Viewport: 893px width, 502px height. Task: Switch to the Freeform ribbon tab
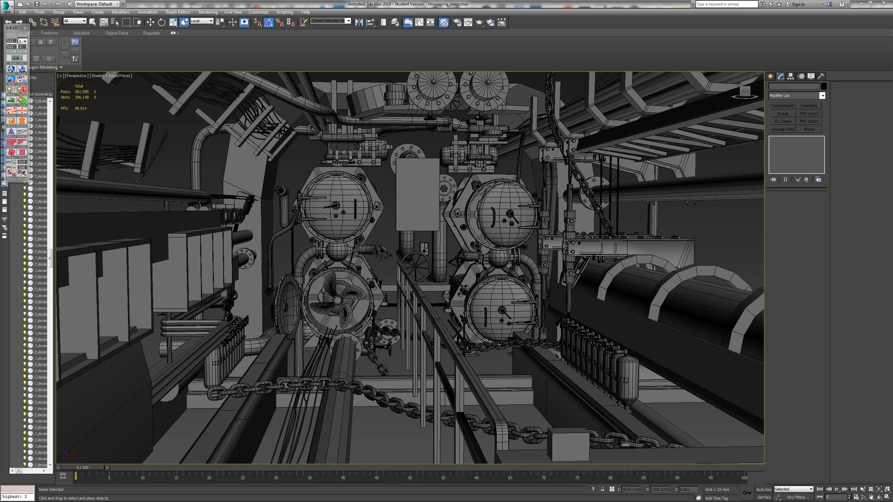[49, 33]
